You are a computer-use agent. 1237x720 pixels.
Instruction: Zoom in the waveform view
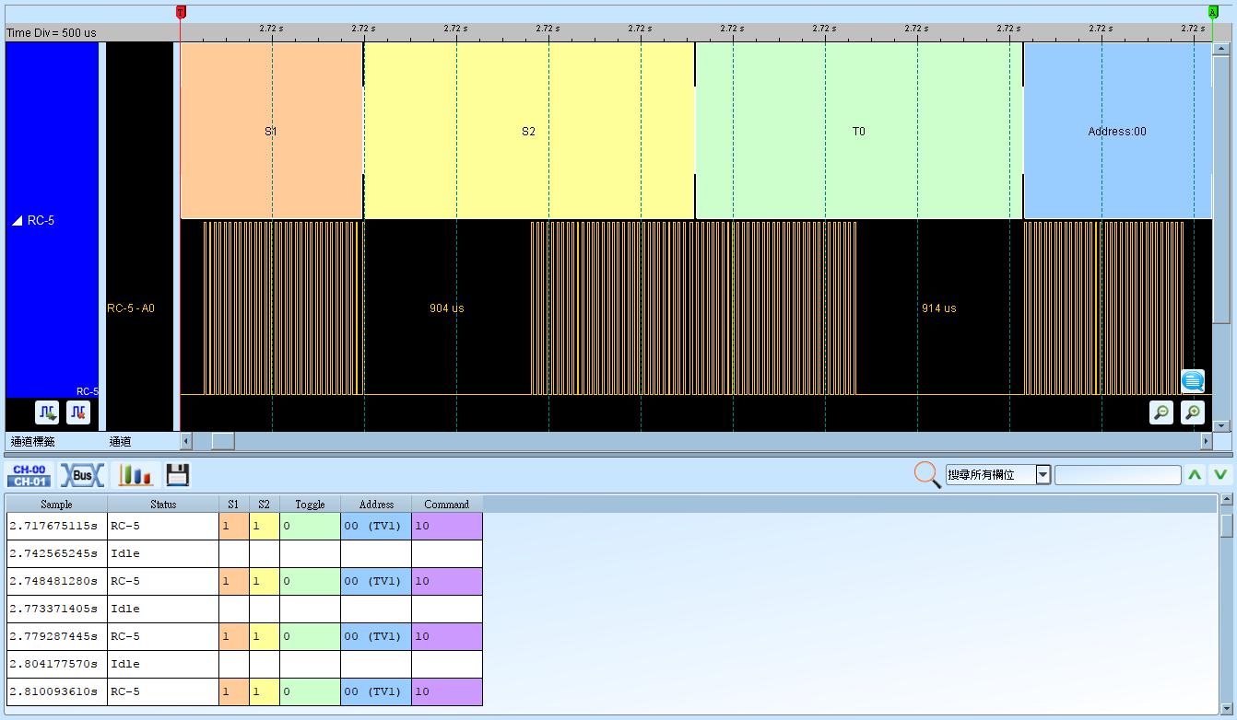[x=1193, y=412]
